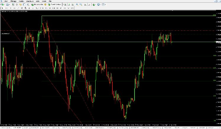Switch chart to M1 timeframe
Viewport: 221px width, 129px height.
pos(42,8)
